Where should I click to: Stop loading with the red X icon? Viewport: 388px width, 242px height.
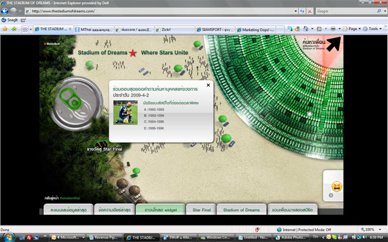pos(310,11)
